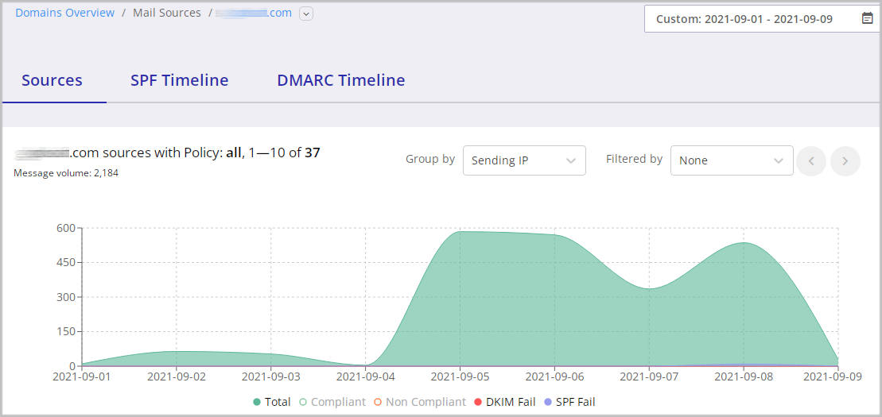Open the Group by Sending IP dropdown

pyautogui.click(x=523, y=160)
